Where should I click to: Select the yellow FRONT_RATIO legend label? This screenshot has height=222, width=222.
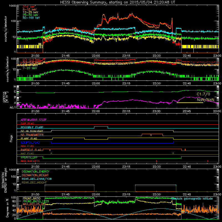tap(32, 198)
